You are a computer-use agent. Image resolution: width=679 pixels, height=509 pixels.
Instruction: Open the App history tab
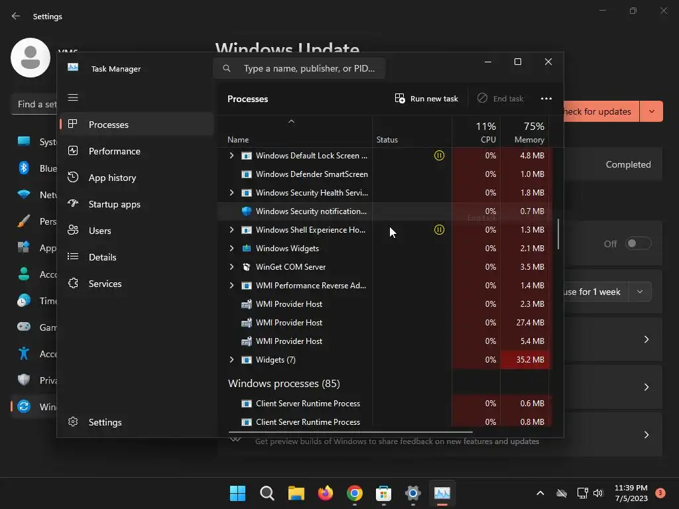coord(137,178)
